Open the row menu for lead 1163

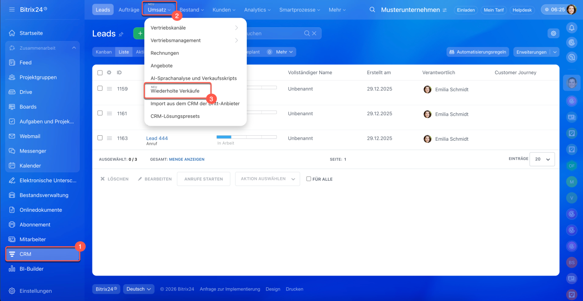coord(109,138)
